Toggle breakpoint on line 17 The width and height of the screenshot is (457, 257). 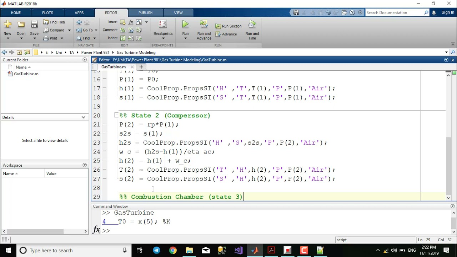coord(105,88)
